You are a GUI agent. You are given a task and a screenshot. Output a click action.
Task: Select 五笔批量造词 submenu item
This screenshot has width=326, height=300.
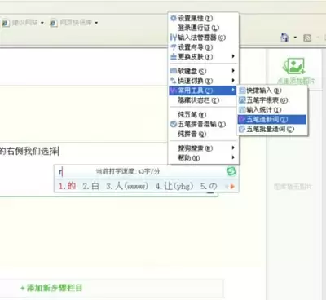[x=267, y=129]
